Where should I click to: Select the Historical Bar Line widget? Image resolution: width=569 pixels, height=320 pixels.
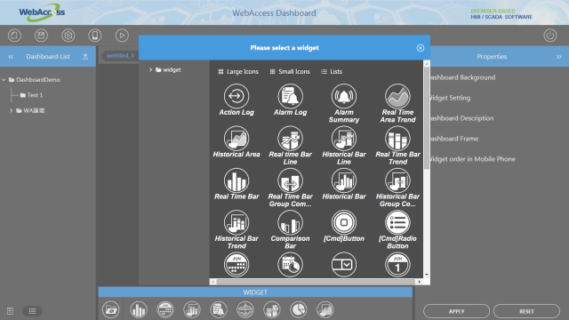pyautogui.click(x=344, y=146)
